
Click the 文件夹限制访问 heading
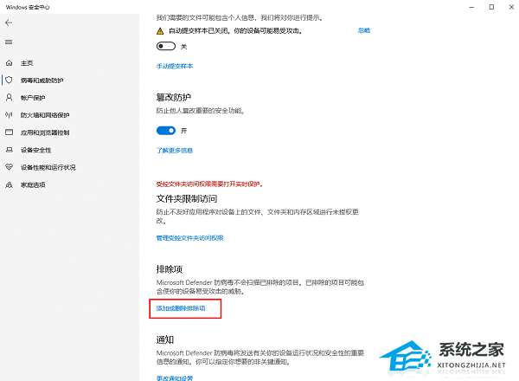click(187, 199)
